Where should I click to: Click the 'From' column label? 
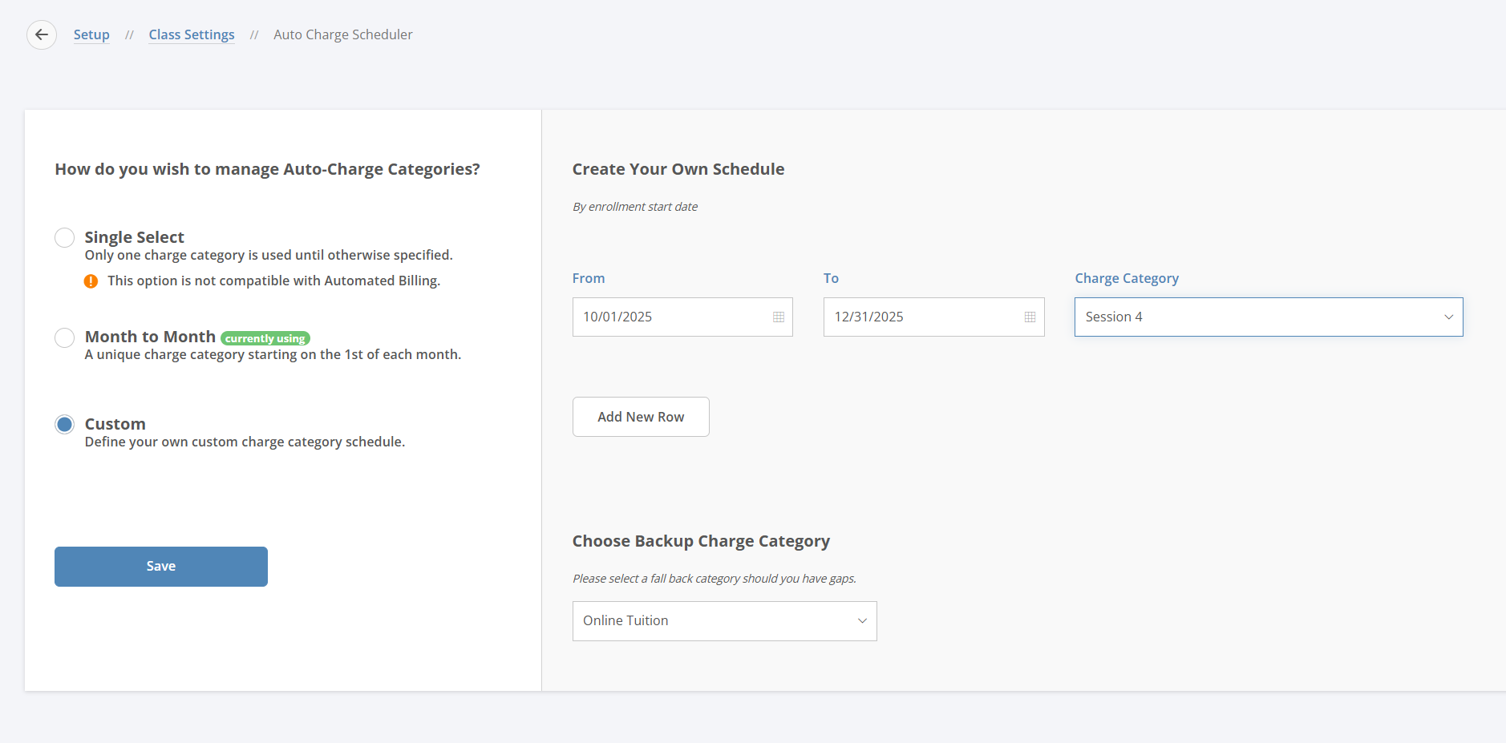coord(589,278)
